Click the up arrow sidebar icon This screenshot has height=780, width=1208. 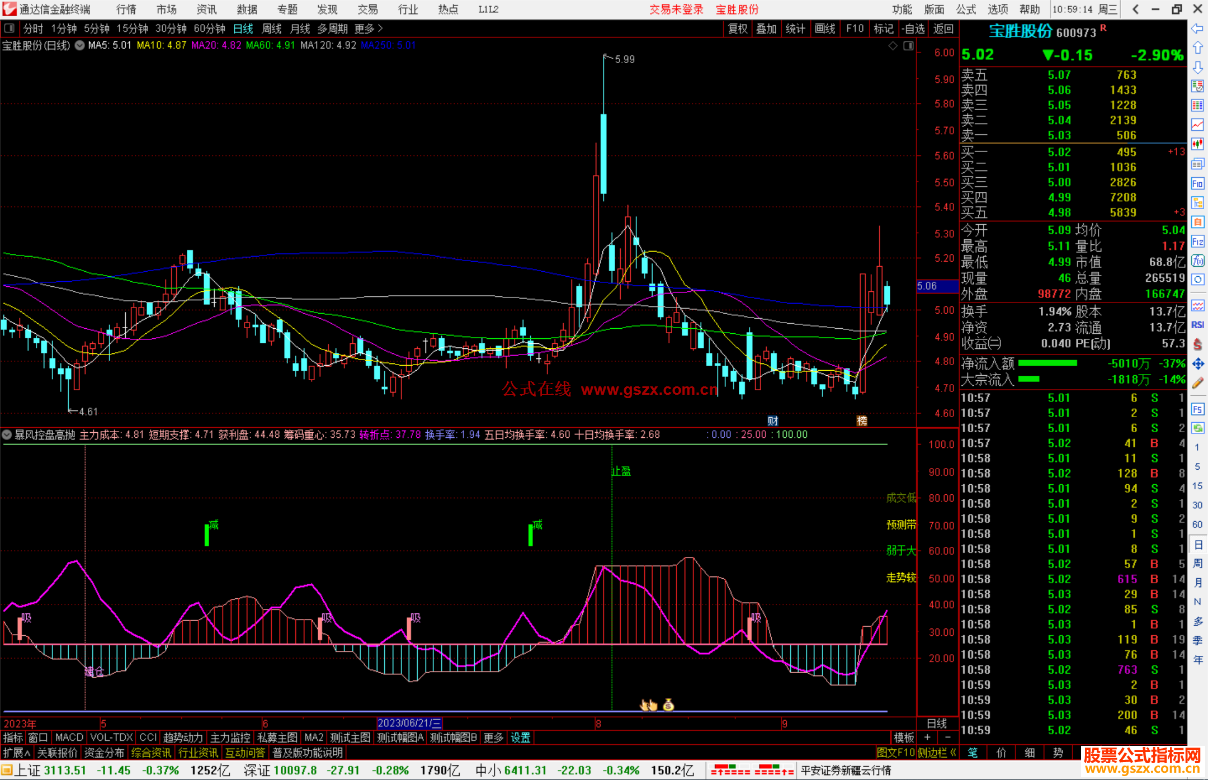[1197, 48]
